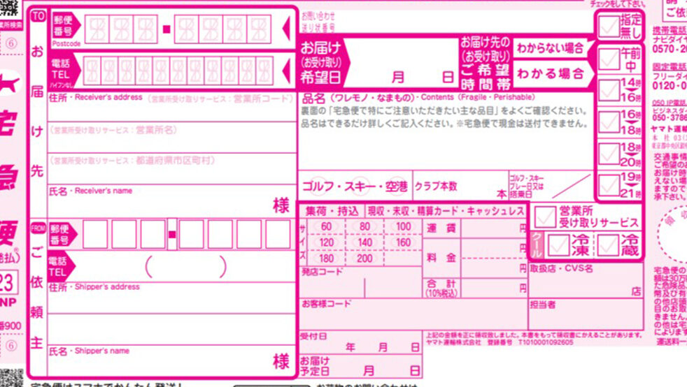Viewport: 687px width, 387px height.
Task: Check the 冷凍 cool option box
Action: pyautogui.click(x=558, y=245)
